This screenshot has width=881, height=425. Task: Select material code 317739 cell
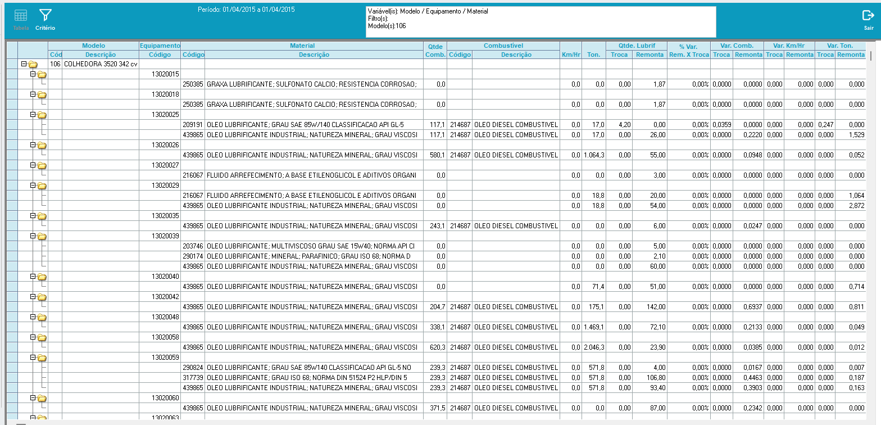click(x=193, y=378)
